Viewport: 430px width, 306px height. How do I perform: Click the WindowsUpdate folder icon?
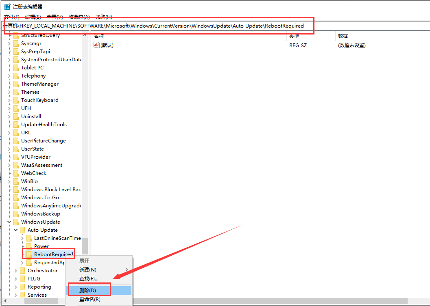pyautogui.click(x=16, y=222)
